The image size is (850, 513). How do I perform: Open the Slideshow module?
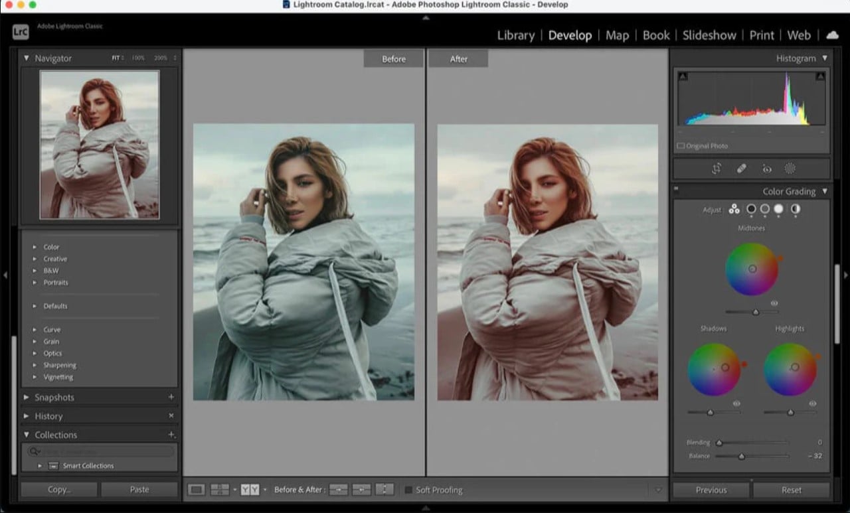709,35
